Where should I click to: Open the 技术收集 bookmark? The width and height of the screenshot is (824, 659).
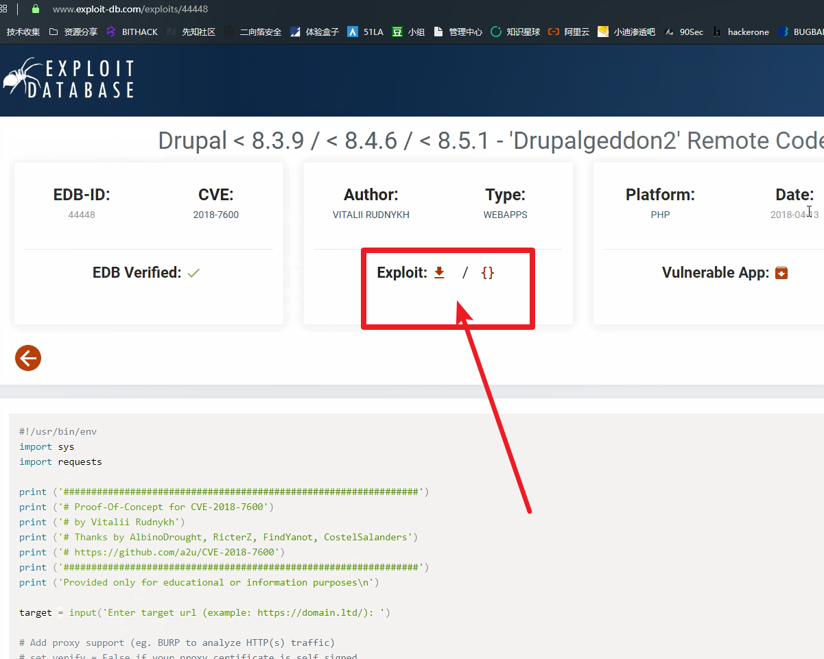[23, 32]
